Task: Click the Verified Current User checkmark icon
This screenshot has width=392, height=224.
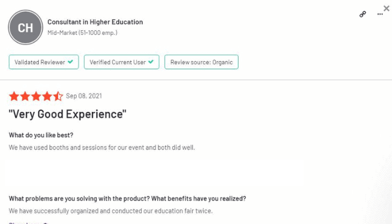Action: [151, 62]
